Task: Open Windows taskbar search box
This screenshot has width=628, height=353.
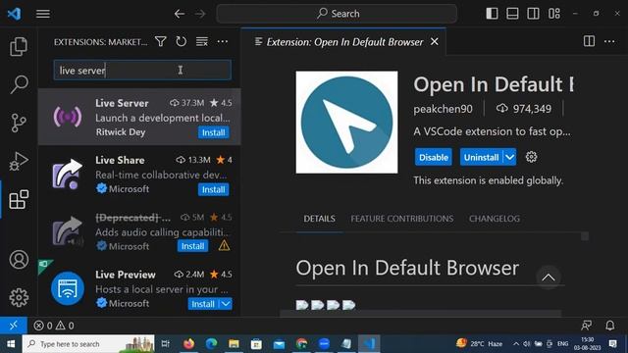Action: click(88, 344)
